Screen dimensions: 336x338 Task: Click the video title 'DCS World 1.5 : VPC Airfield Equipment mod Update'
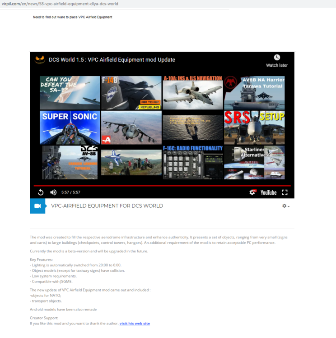pos(112,59)
